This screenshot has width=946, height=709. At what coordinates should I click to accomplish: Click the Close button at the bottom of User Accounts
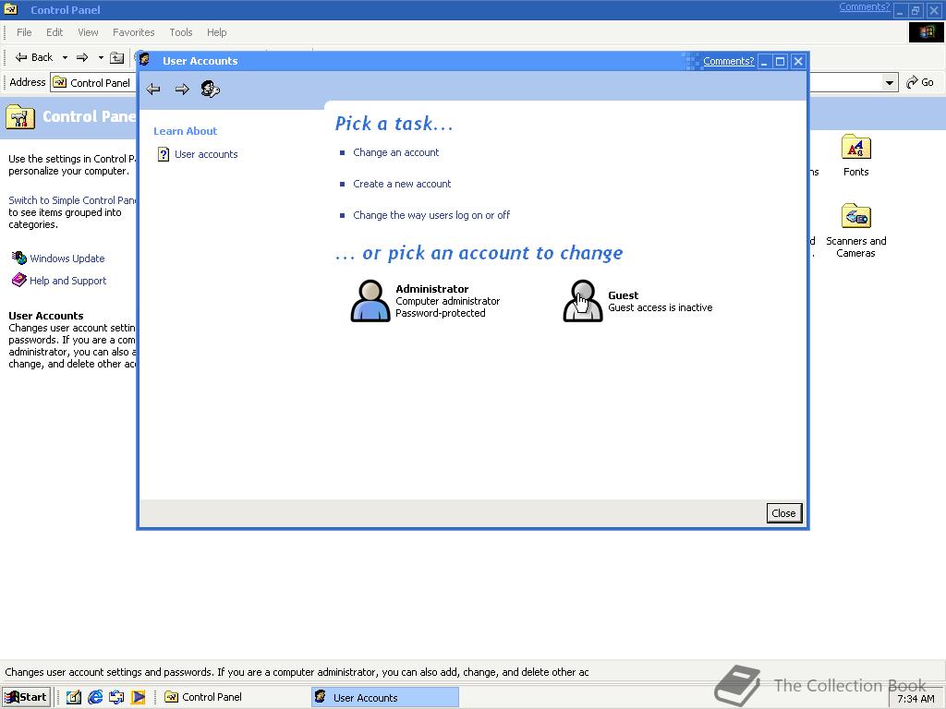[x=783, y=513]
